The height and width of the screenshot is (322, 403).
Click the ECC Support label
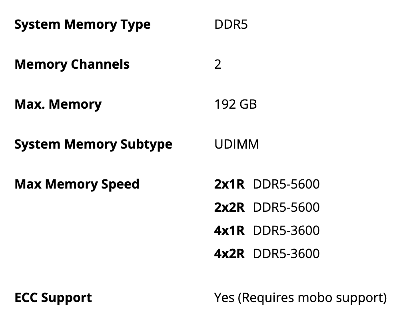point(53,298)
